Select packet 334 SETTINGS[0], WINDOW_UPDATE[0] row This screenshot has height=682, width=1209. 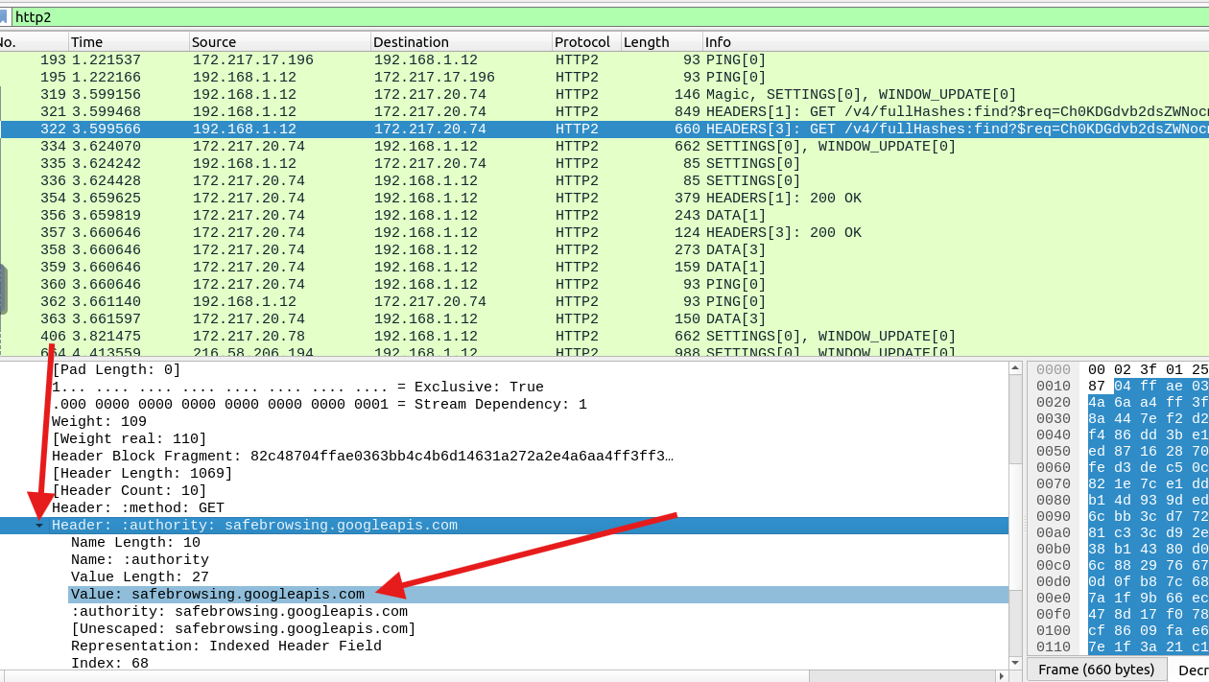(604, 147)
